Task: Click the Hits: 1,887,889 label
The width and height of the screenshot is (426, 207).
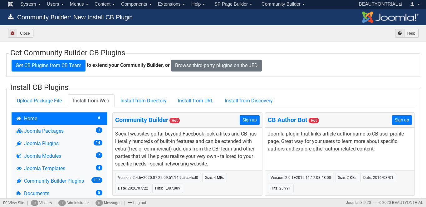Action: point(168,188)
